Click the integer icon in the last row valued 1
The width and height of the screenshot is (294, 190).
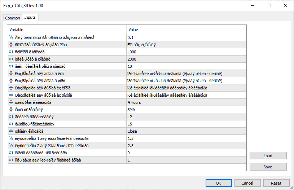pyautogui.click(x=11, y=160)
